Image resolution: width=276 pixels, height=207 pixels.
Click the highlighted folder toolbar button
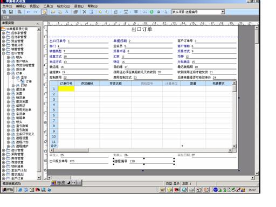pyautogui.click(x=44, y=12)
